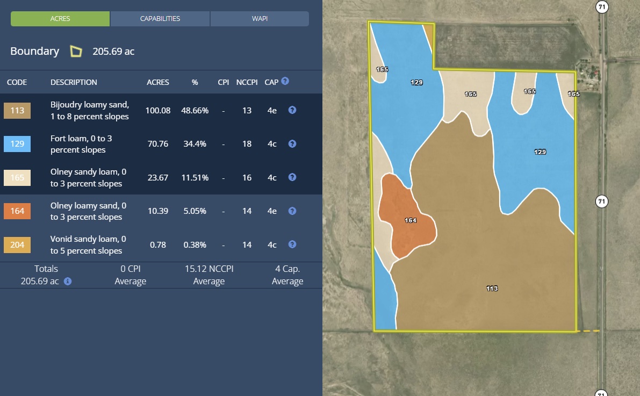640x396 pixels.
Task: Click the info icon beside total acres
Action: pos(68,281)
